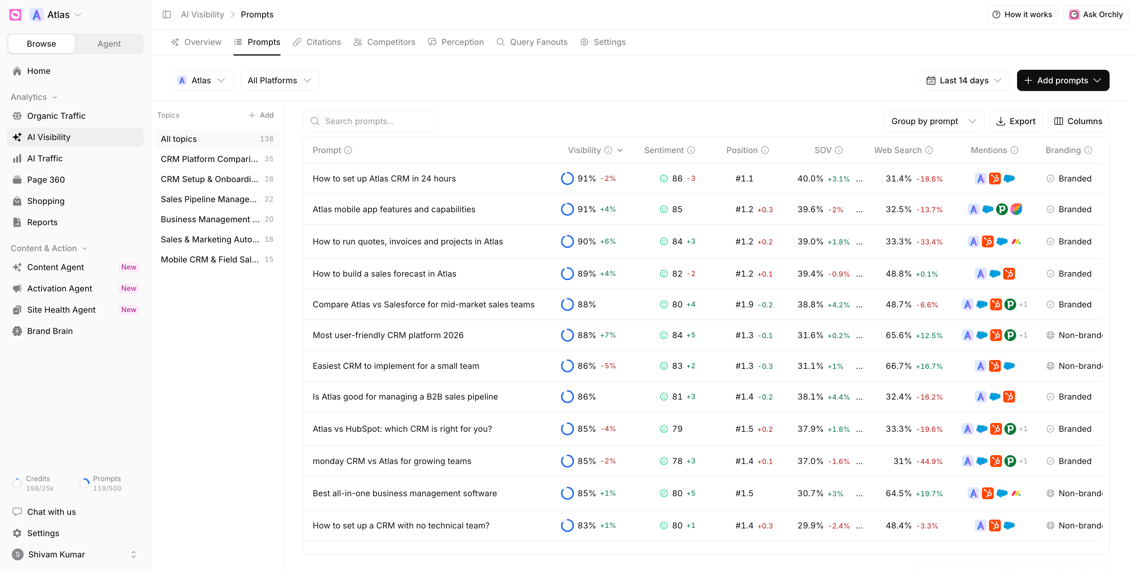Open 'Most user-friendly CRM platform 2026' prompt

click(388, 335)
